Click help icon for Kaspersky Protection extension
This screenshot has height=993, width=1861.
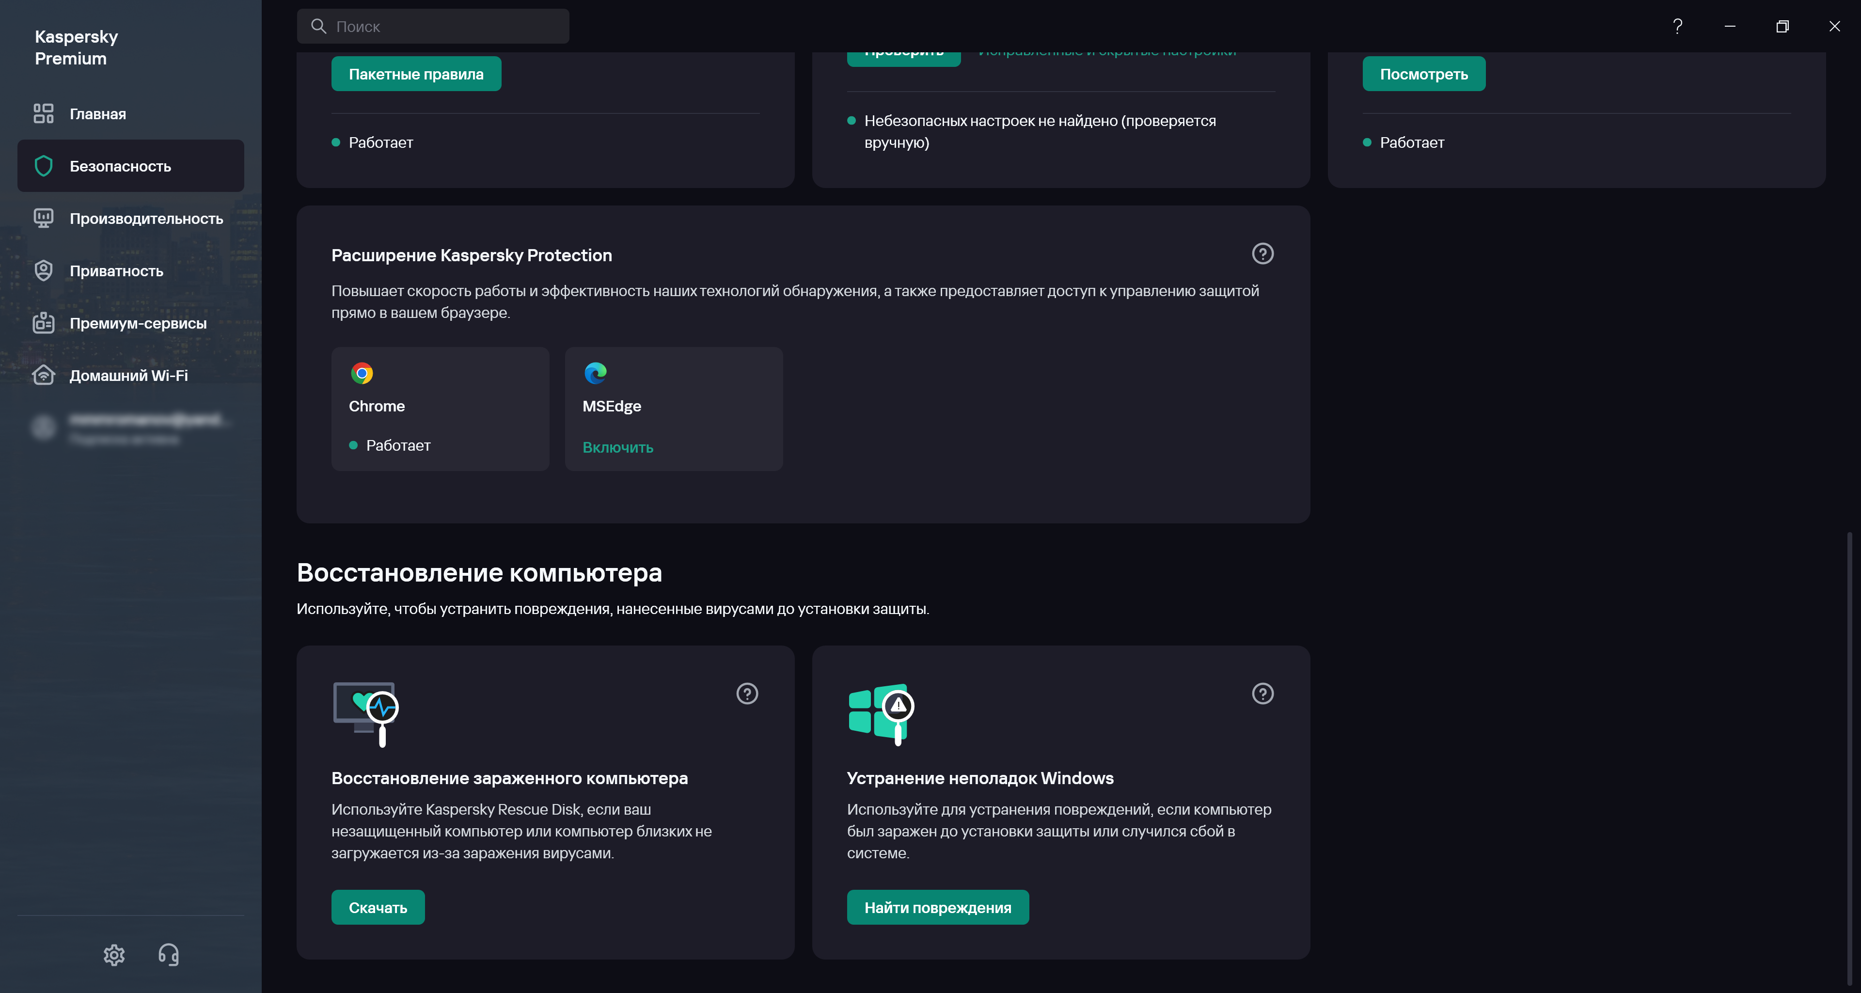point(1262,253)
